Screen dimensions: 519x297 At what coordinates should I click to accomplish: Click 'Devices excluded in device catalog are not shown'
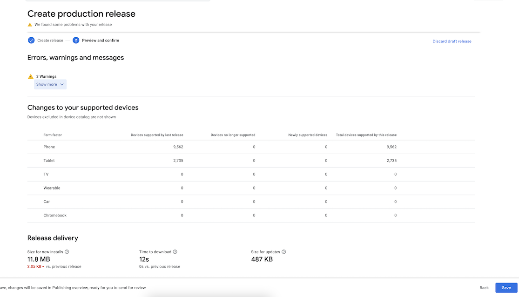pos(72,117)
